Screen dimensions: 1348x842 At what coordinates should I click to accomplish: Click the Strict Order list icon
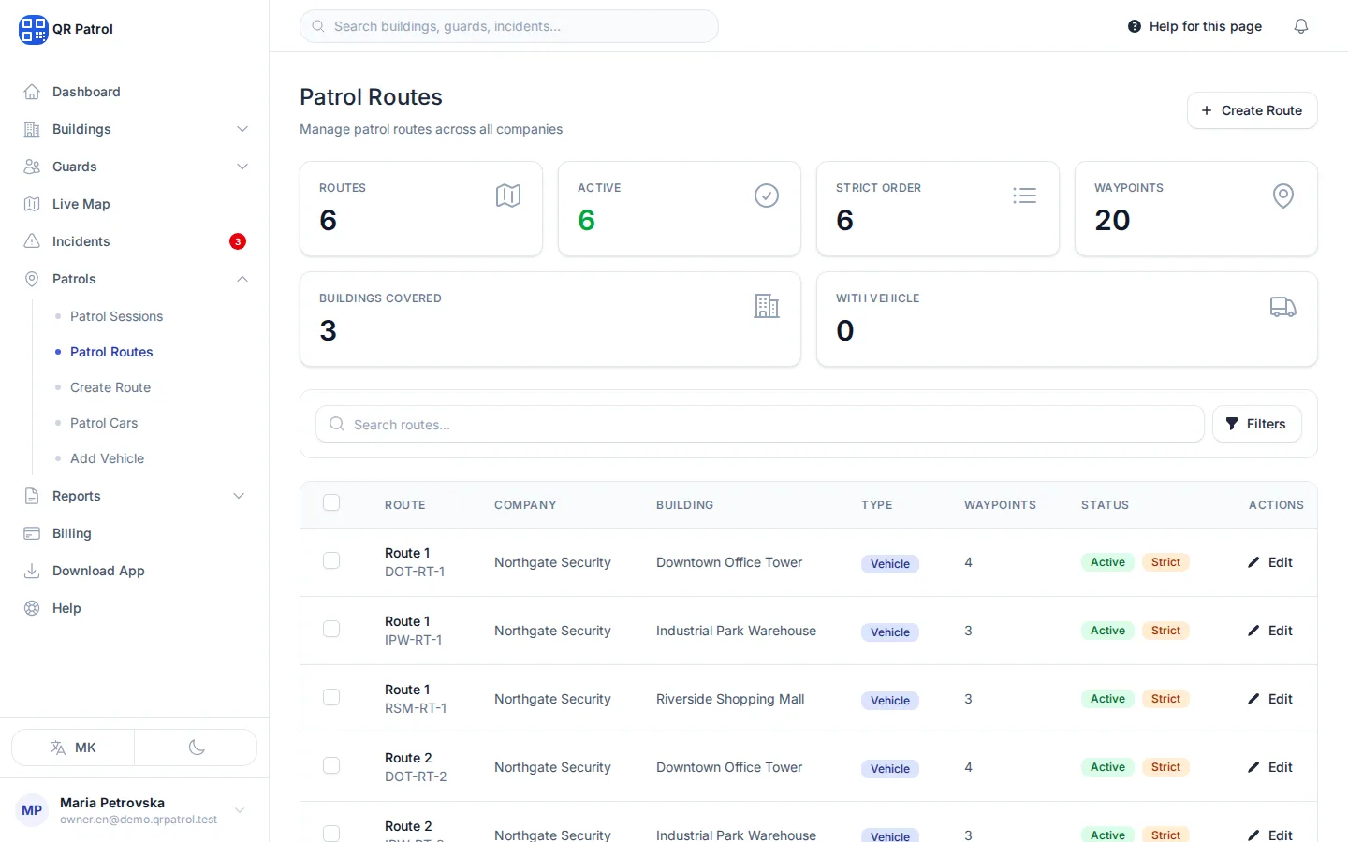click(1025, 196)
